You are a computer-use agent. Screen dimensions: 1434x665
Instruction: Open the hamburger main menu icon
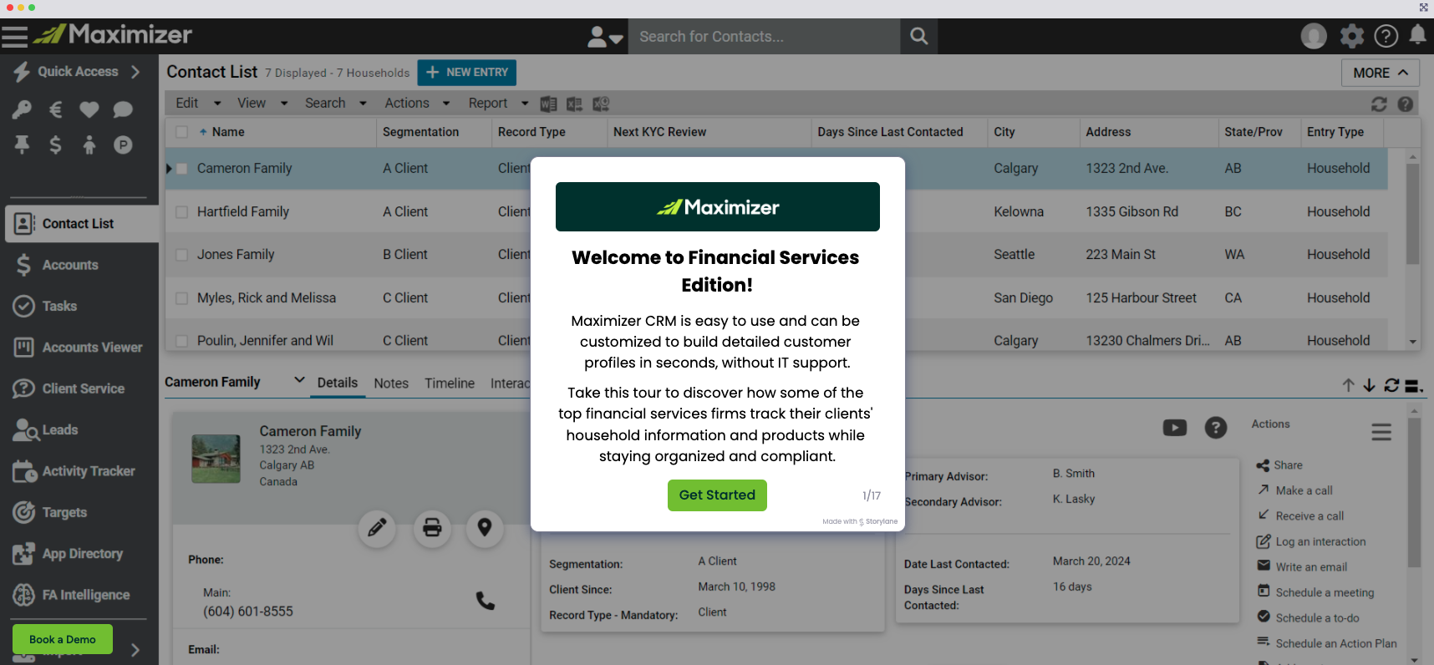point(14,36)
